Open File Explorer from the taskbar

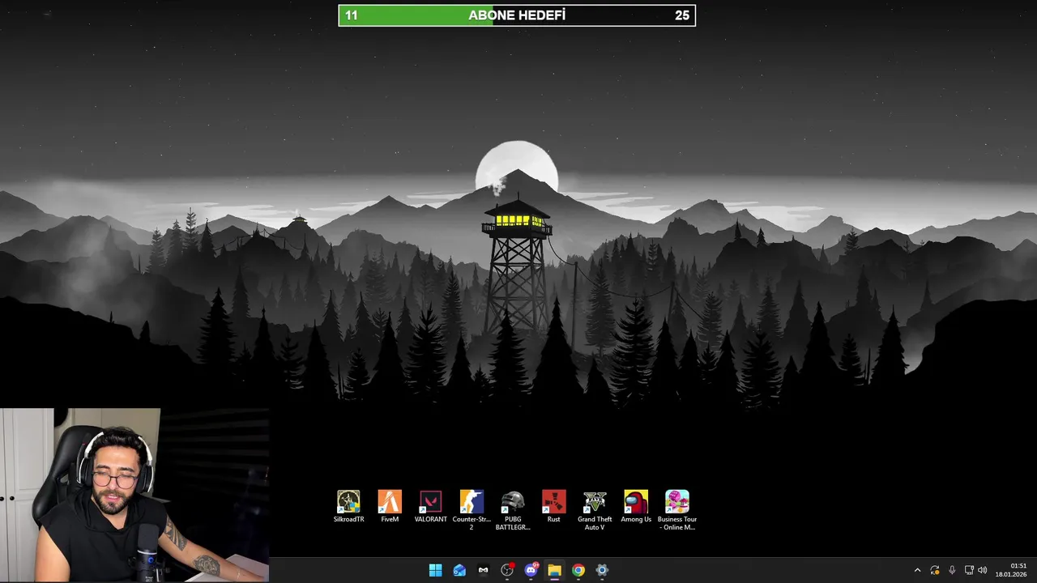coord(554,570)
